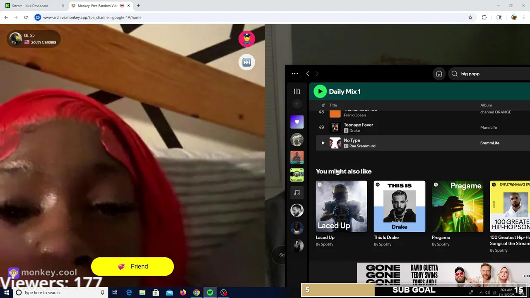Open the polar bear album in sidebar
Viewport: 530px width, 298px height.
297,139
